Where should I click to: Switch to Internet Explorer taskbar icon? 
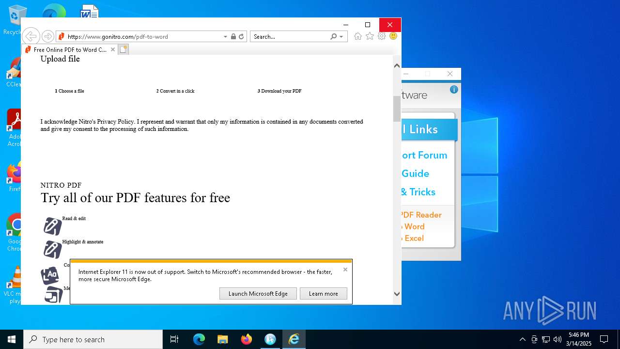[x=294, y=339]
